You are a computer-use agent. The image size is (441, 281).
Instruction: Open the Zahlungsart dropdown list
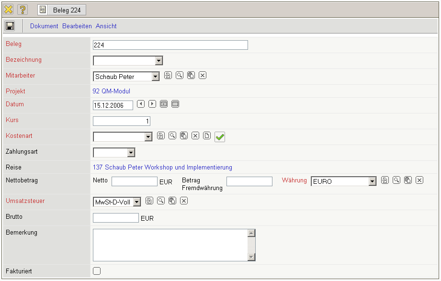[x=131, y=153]
